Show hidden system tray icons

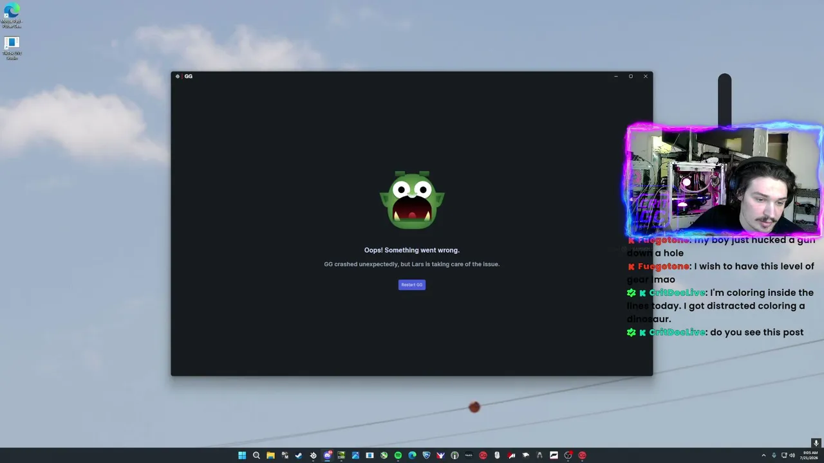(x=763, y=455)
